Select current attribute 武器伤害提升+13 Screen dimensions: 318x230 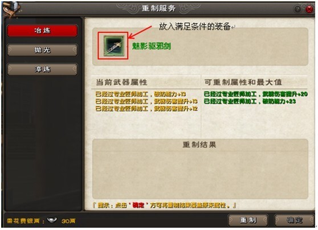coord(146,101)
